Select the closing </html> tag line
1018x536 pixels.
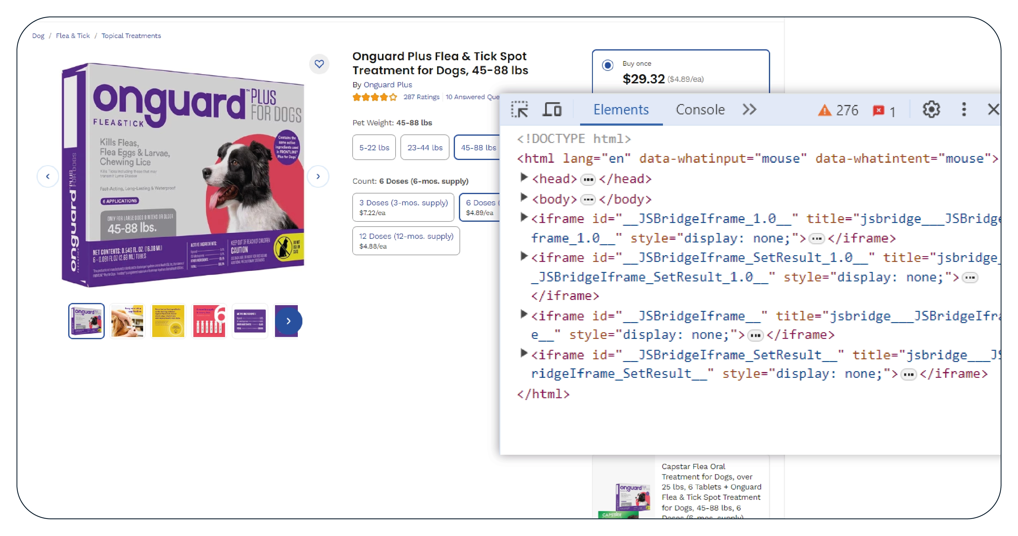click(543, 394)
